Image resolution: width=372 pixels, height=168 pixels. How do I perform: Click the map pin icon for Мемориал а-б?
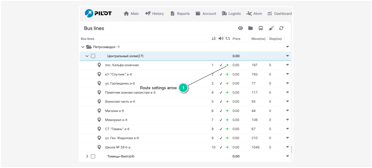99,120
